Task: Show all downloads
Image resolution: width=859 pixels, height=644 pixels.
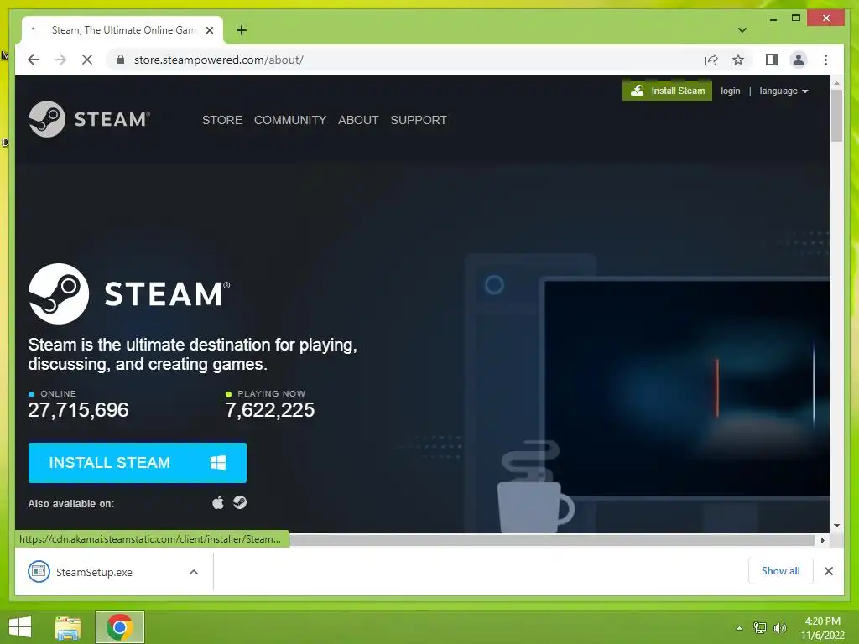Action: [781, 571]
